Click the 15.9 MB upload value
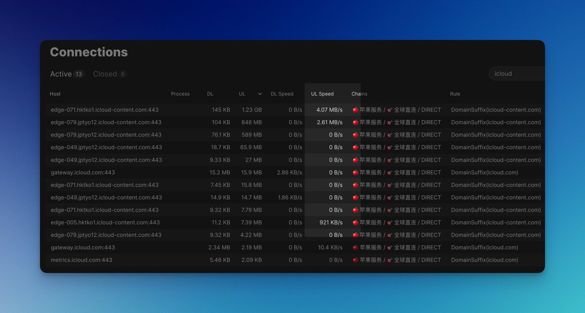 [251, 172]
